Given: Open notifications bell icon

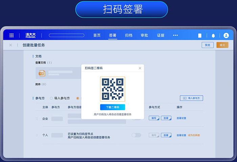Looking at the screenshot, I should (x=213, y=36).
